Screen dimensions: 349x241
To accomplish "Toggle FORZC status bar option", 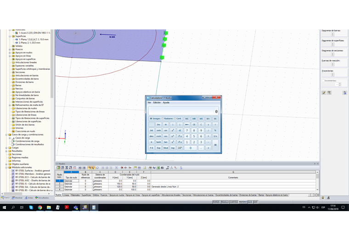I will click(216, 202).
